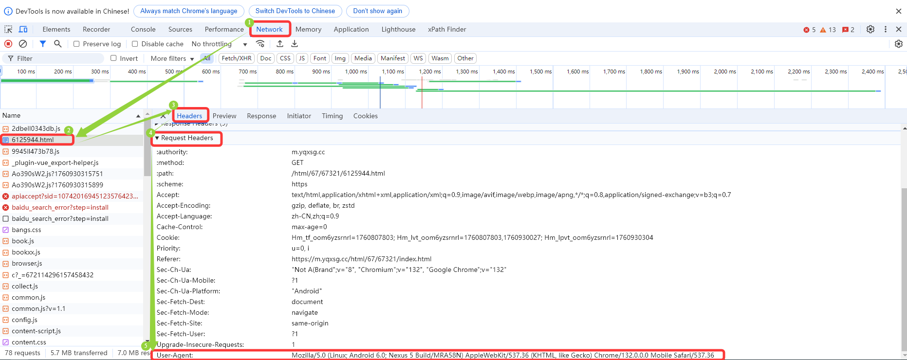Viewport: 907px width, 360px height.
Task: Filter requests by WS type
Action: coord(418,58)
